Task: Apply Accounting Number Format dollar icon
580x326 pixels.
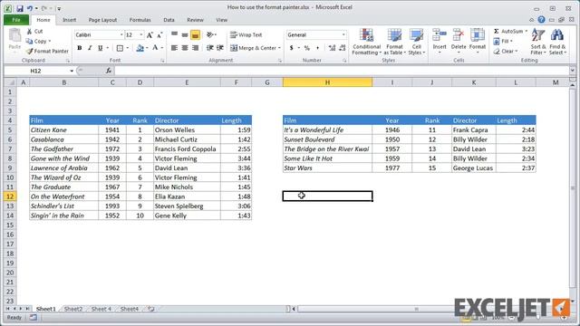Action: (x=292, y=48)
